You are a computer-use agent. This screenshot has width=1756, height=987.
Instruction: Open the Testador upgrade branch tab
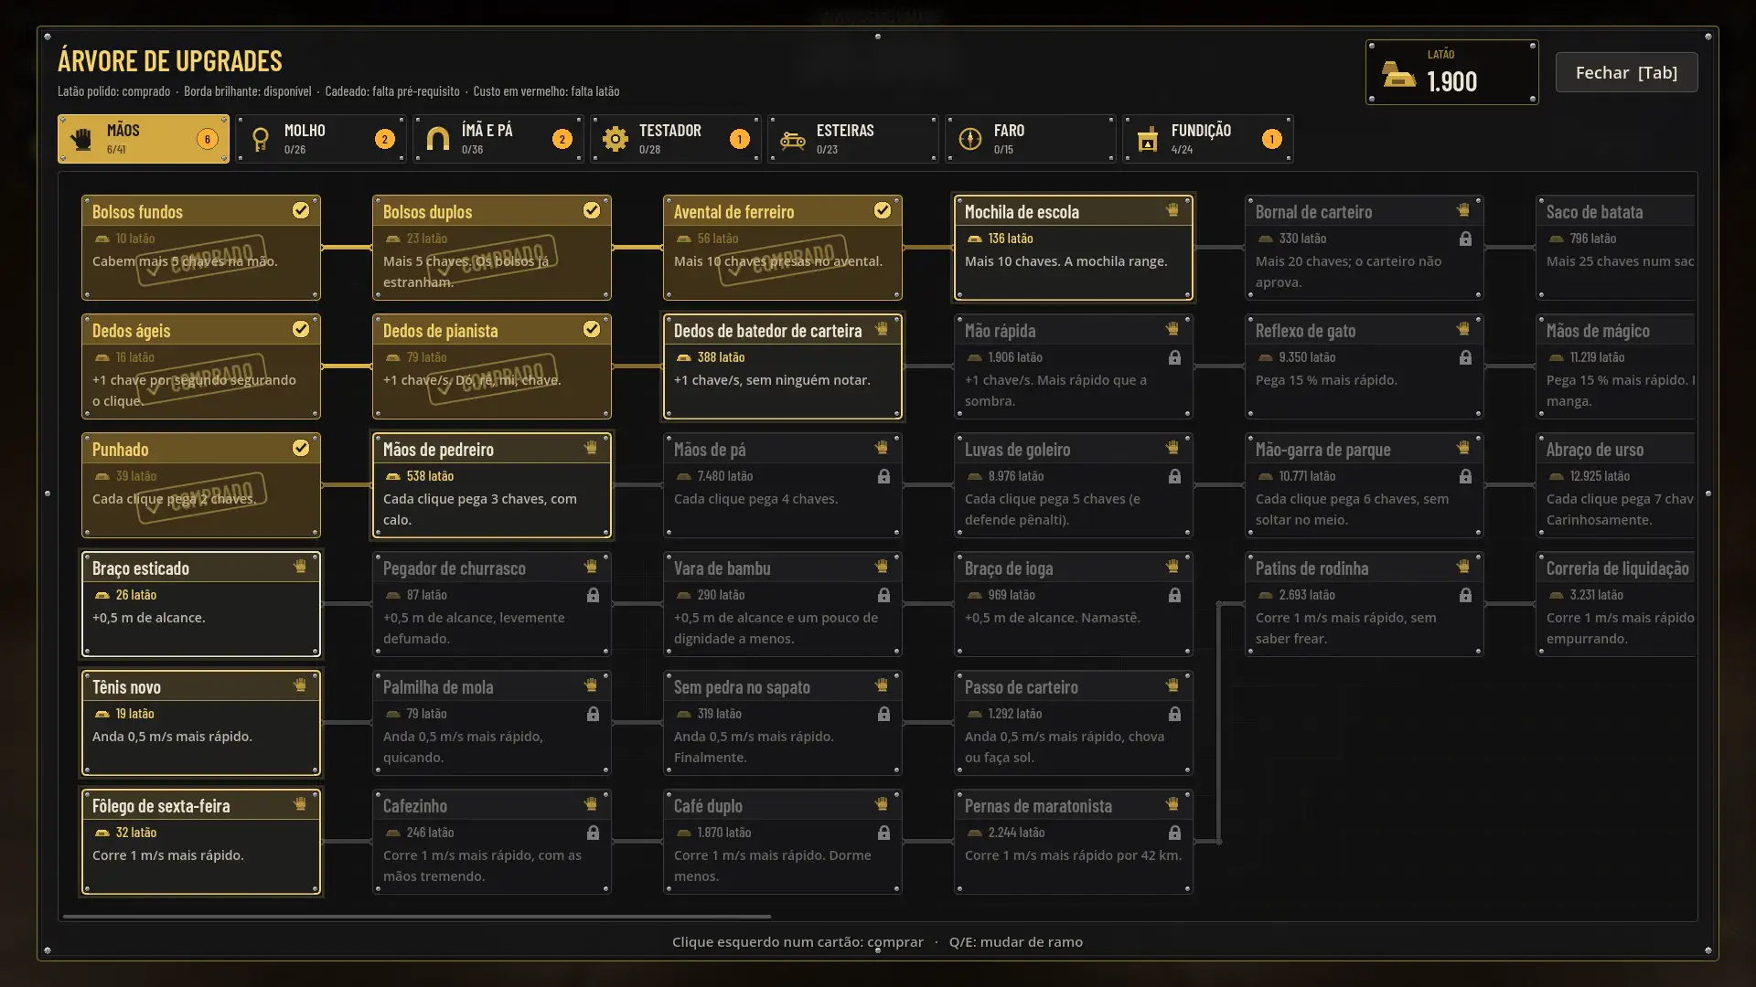pos(676,139)
